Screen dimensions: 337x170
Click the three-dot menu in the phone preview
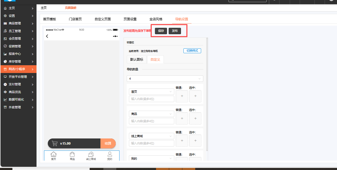(115, 36)
